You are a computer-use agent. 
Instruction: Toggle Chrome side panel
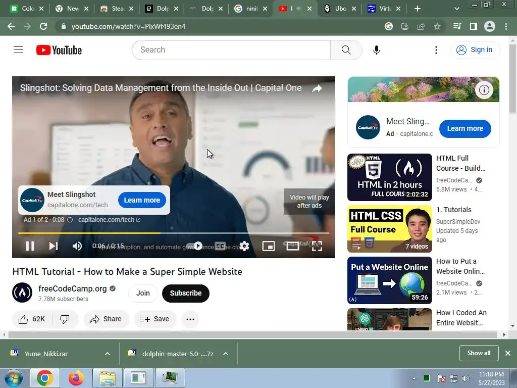[473, 26]
